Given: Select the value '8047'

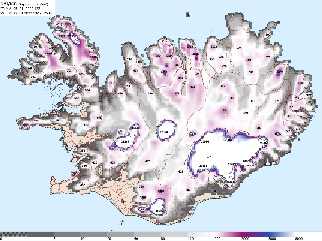Looking at the screenshot, I should coord(278,134).
